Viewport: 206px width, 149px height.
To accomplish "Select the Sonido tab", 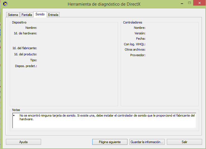I will tap(40, 14).
